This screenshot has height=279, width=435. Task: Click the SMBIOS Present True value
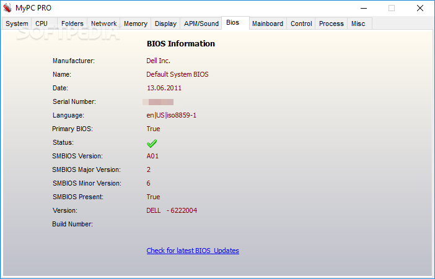click(153, 197)
